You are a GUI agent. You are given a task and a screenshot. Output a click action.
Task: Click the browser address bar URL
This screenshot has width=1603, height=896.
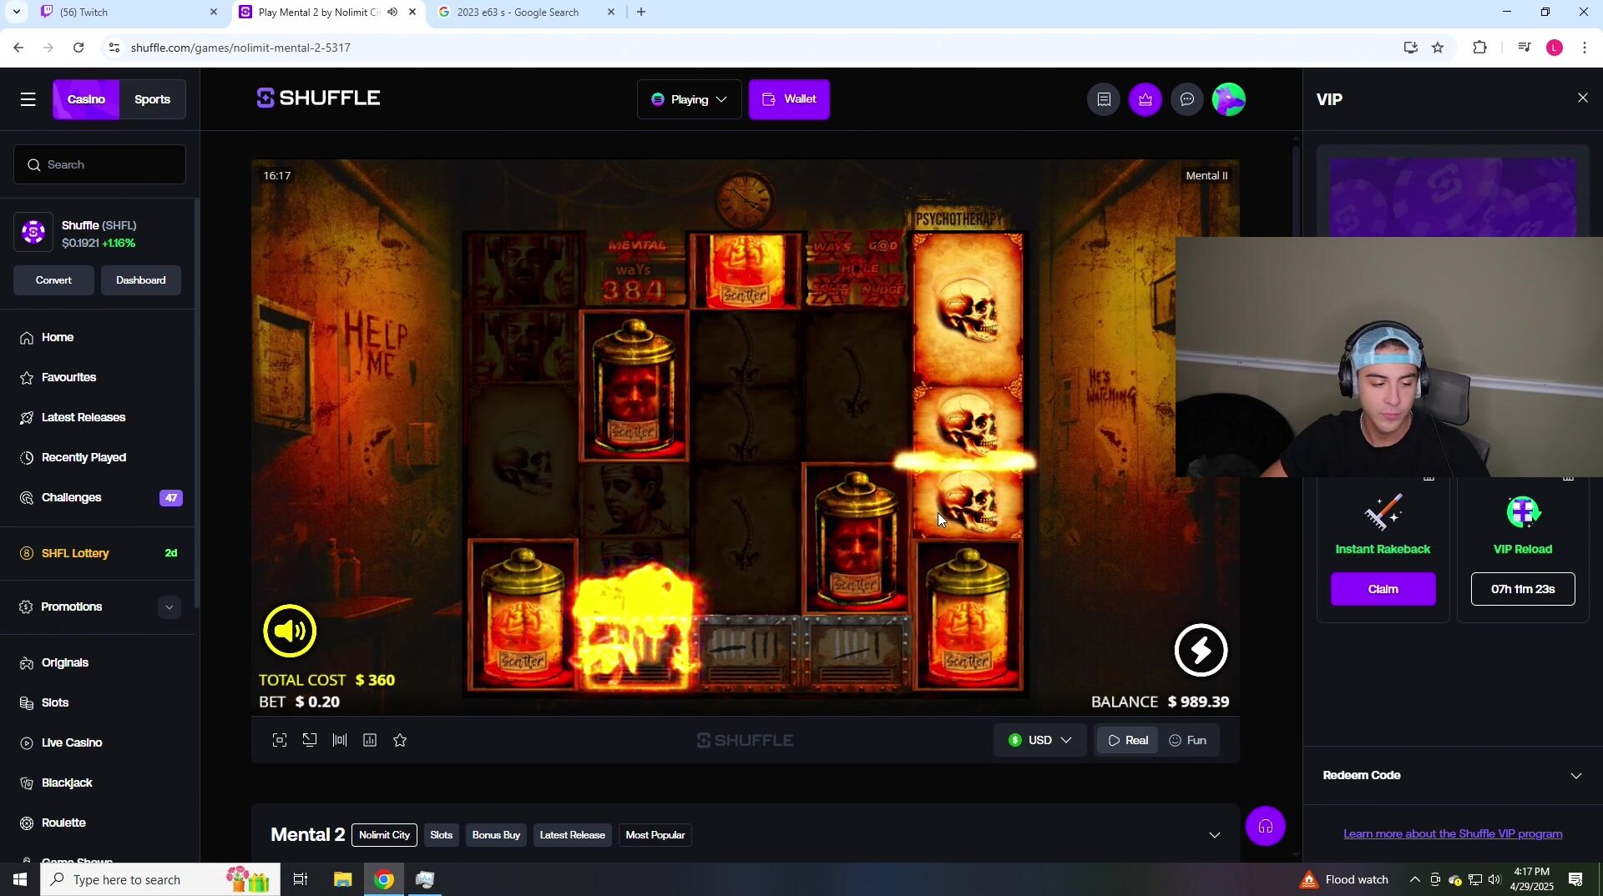(240, 48)
